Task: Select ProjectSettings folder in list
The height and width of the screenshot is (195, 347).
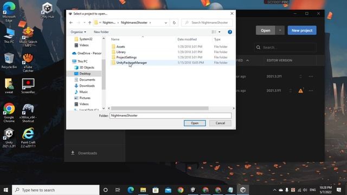Action: 126,57
